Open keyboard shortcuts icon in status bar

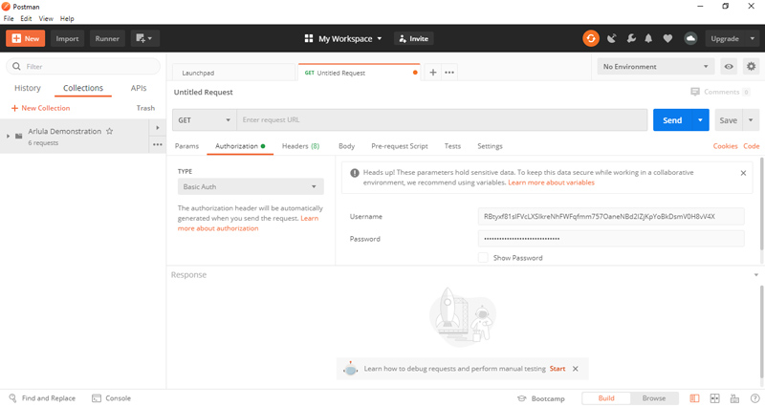click(x=734, y=398)
